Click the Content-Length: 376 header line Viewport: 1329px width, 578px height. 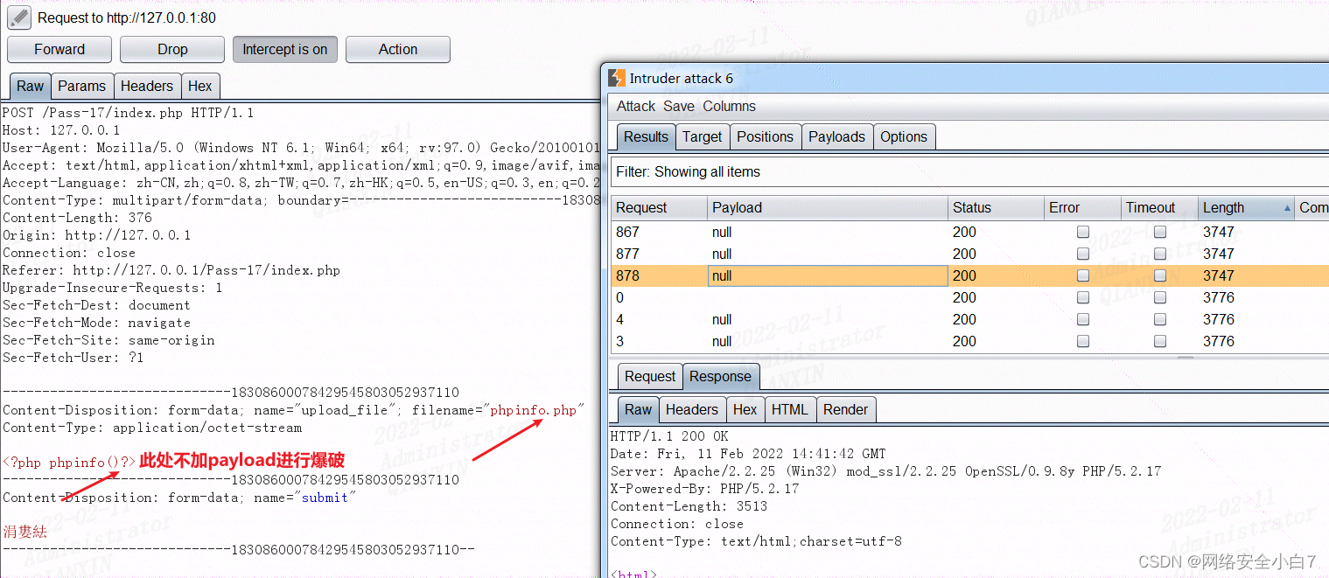point(77,218)
